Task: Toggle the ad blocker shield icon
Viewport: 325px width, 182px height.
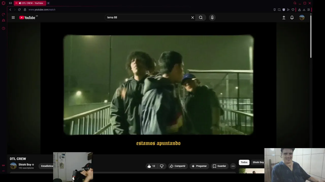Action: [284, 10]
